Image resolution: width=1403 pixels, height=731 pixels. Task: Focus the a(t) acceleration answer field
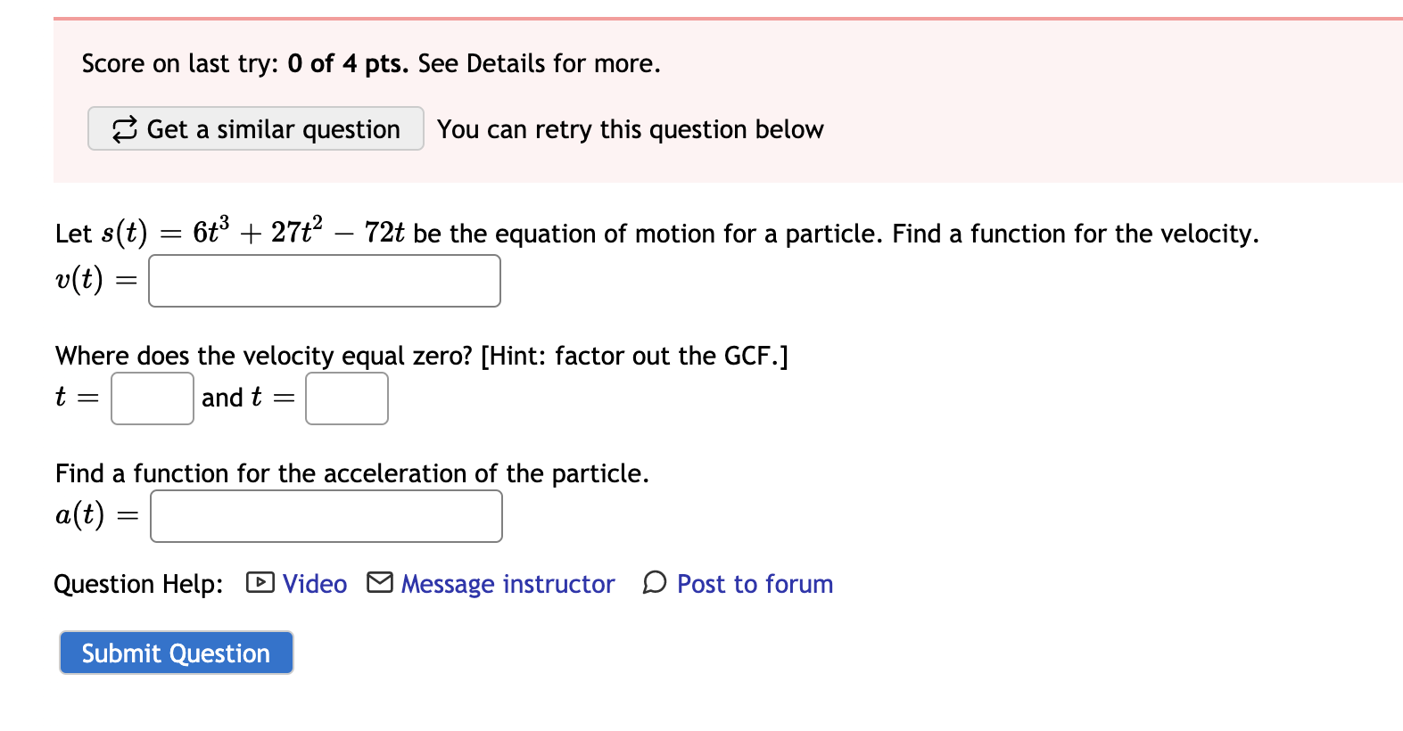pyautogui.click(x=326, y=516)
